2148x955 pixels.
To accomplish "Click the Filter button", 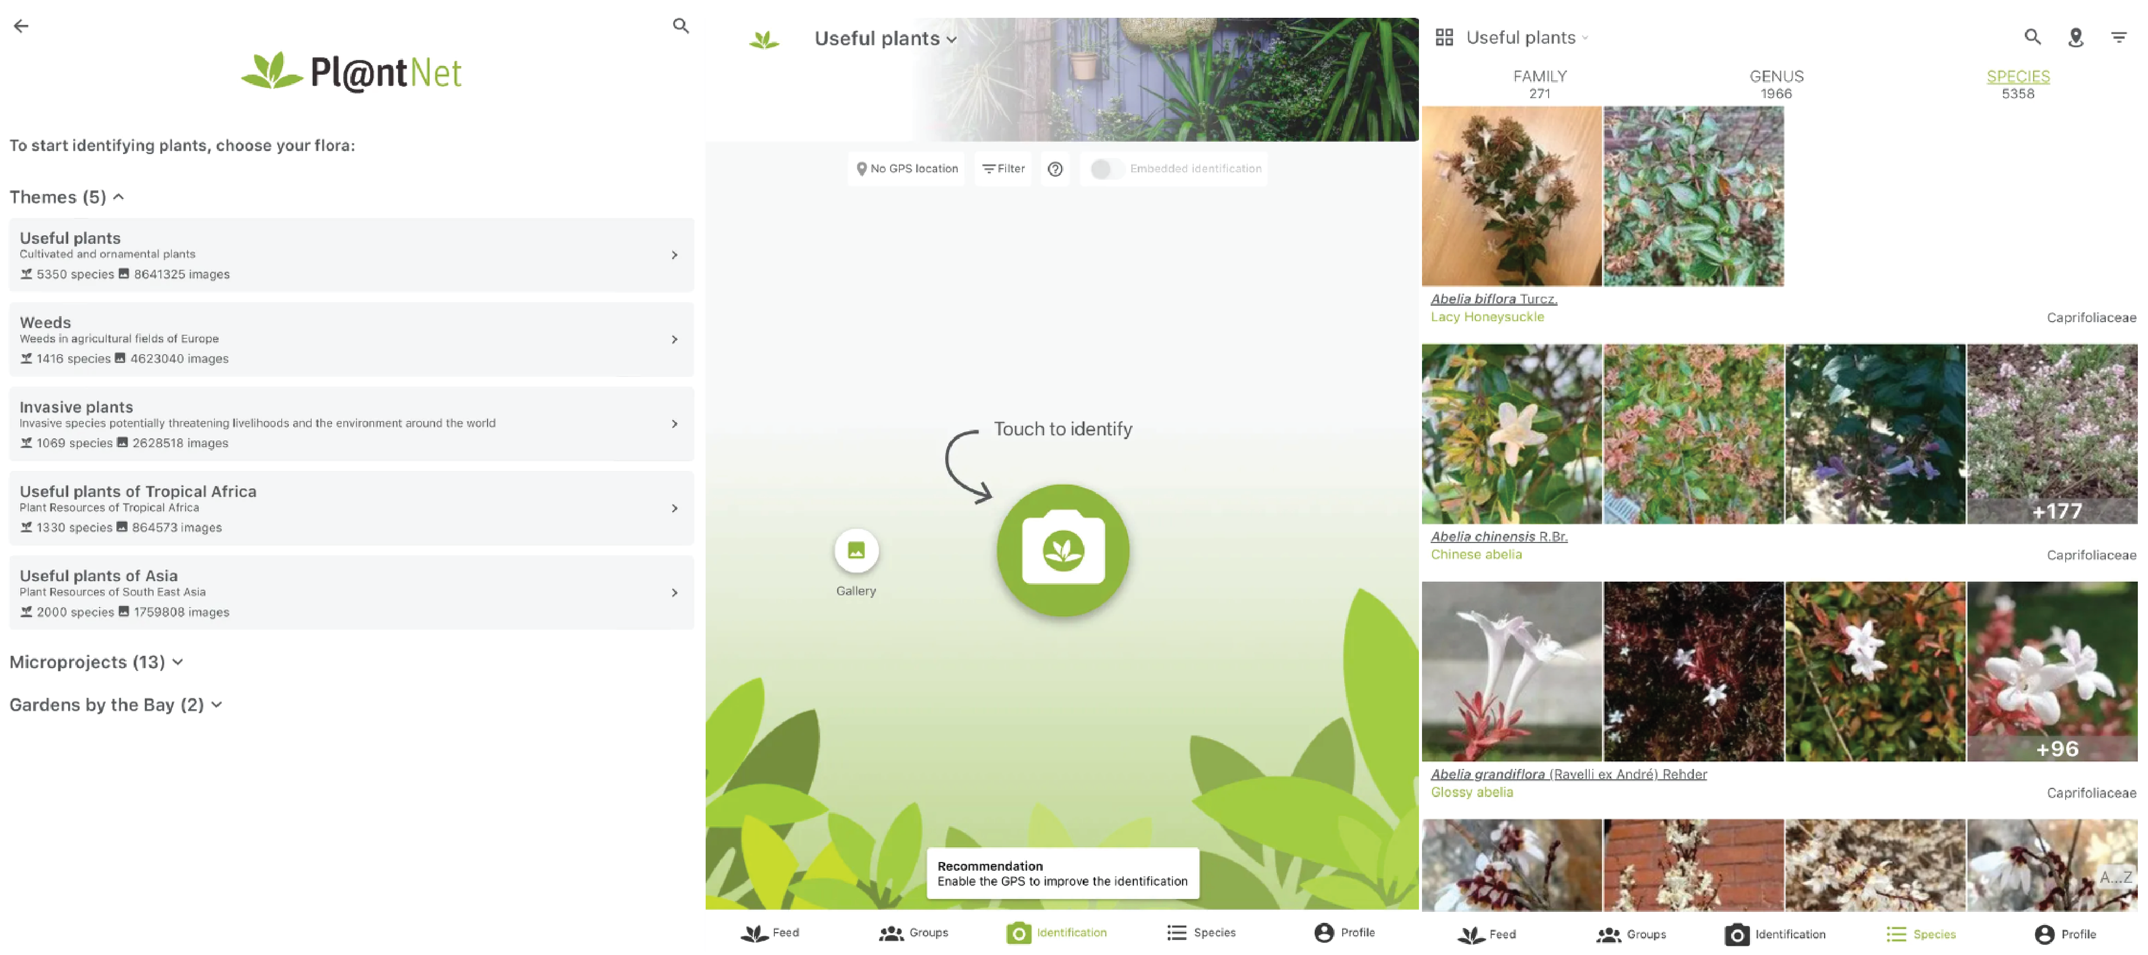I will tap(1003, 169).
